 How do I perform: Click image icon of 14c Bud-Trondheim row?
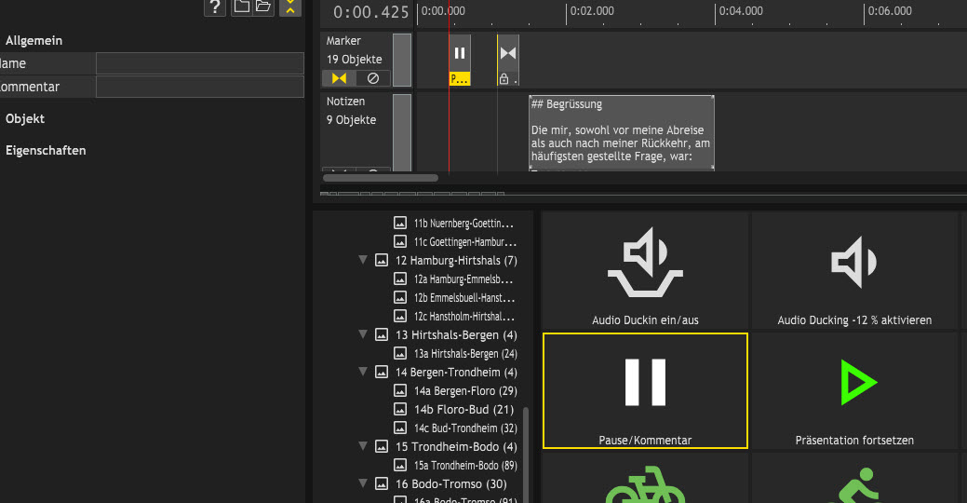[400, 428]
